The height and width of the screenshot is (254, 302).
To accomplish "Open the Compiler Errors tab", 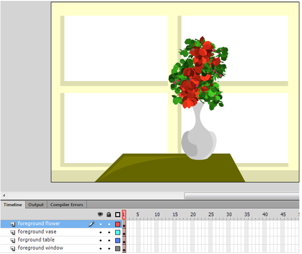I will 67,205.
